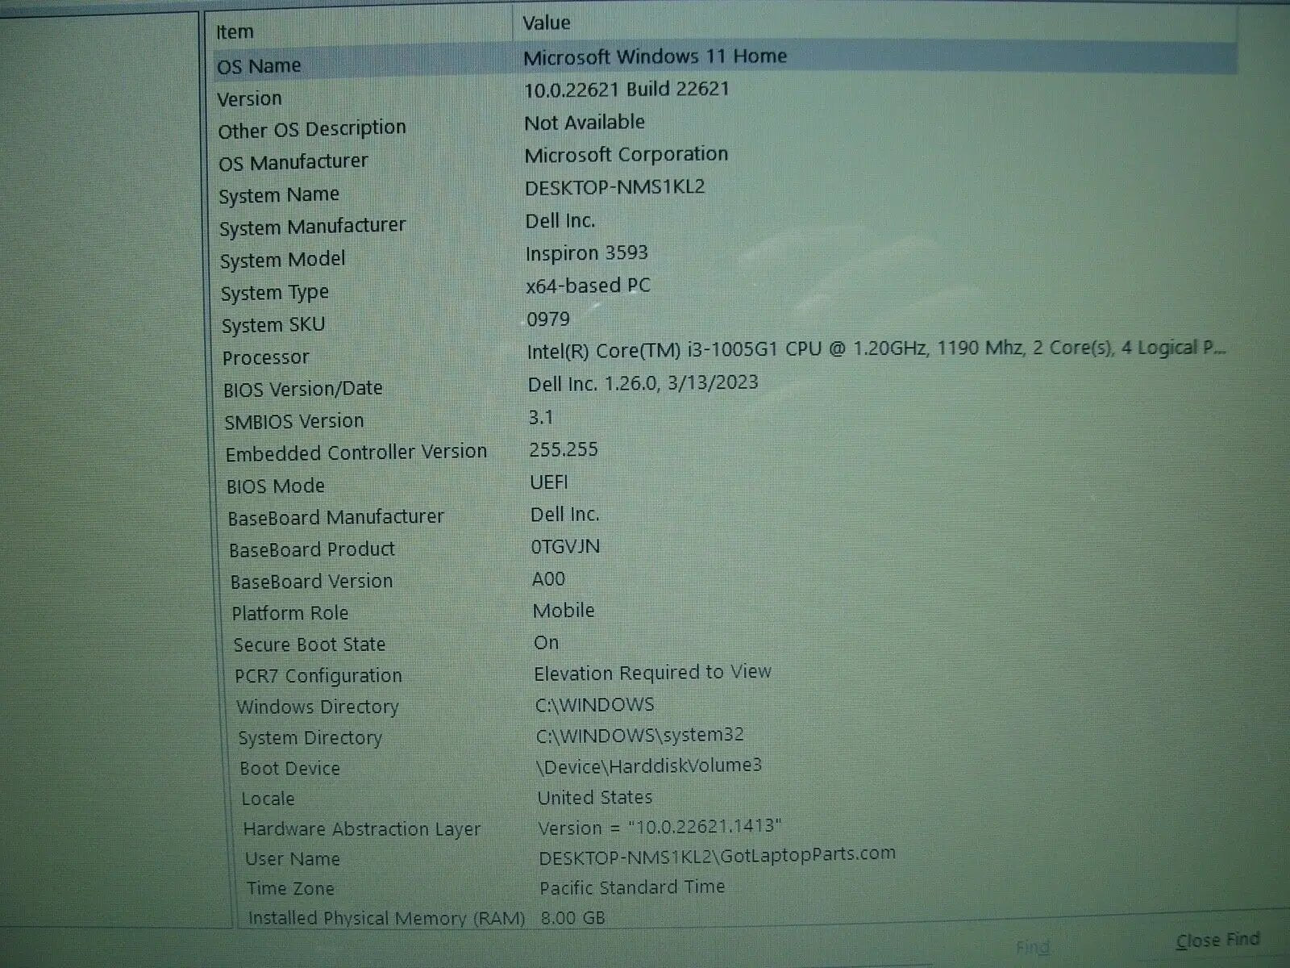Select the Boot Device row

[x=289, y=769]
